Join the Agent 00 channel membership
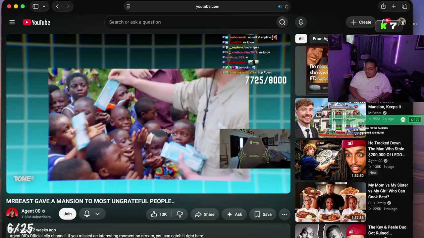The image size is (424, 238). [68, 214]
